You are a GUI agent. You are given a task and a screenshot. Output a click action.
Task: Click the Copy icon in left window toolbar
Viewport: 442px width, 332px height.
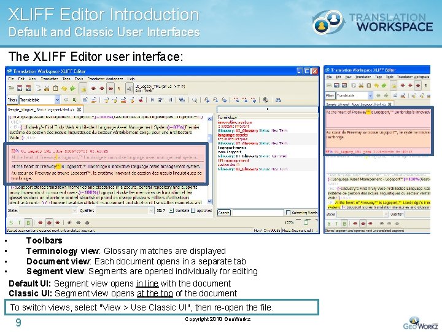(x=39, y=89)
